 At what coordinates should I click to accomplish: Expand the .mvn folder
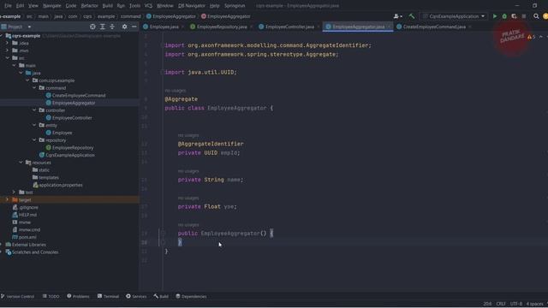coord(7,50)
